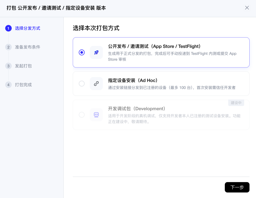Click the description 通过安装链接分发到已注册的设备
The width and height of the screenshot is (256, 198).
pyautogui.click(x=171, y=88)
